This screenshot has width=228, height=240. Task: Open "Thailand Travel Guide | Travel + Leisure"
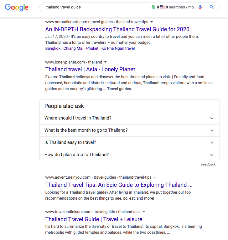(94, 219)
